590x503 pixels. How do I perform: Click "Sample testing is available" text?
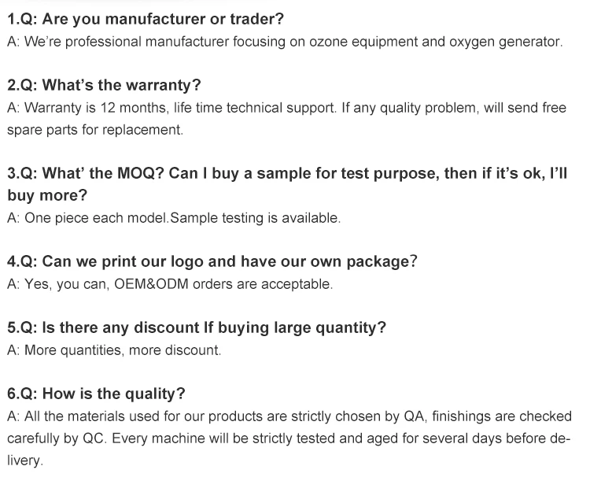click(x=256, y=218)
